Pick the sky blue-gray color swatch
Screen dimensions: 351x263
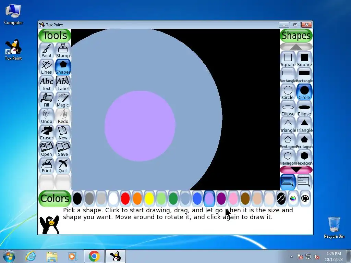(185, 199)
